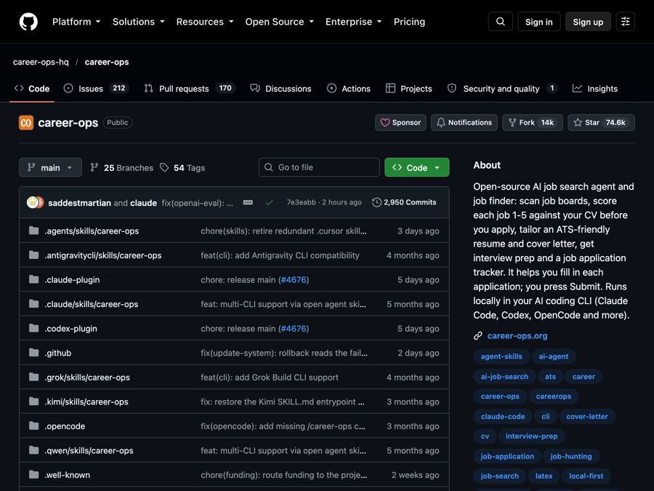
Task: Open the .qwen/skills/career-ops folder
Action: pos(89,450)
